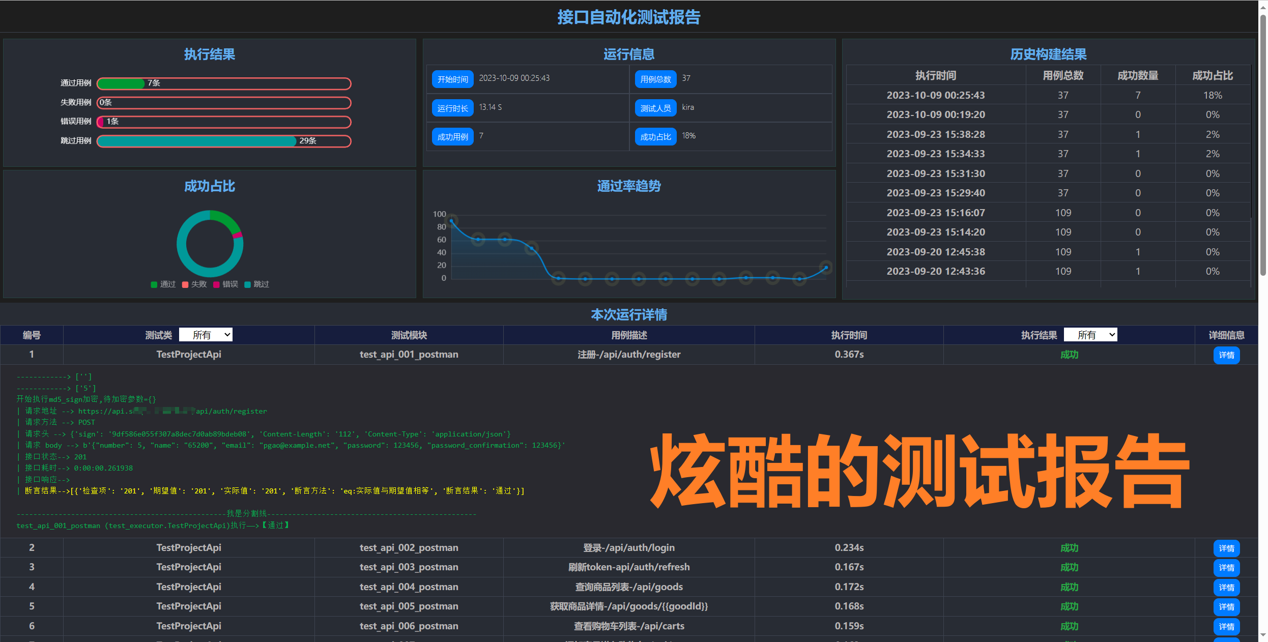Click 详情 button for test_api_006_postman

pos(1226,627)
